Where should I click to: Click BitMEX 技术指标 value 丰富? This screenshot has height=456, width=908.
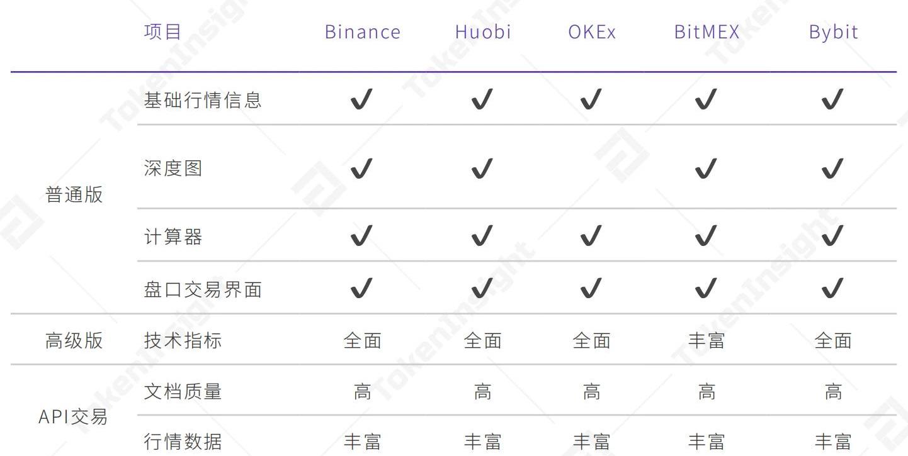707,340
